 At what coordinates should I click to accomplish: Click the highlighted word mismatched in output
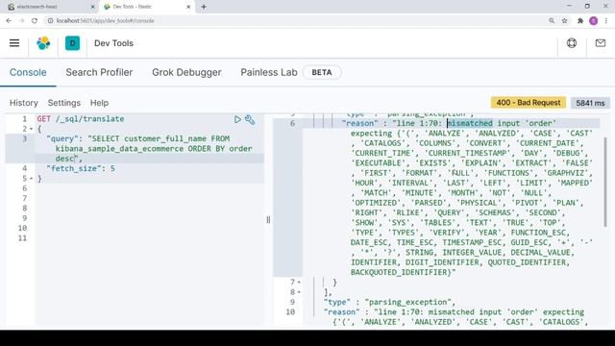pos(470,123)
